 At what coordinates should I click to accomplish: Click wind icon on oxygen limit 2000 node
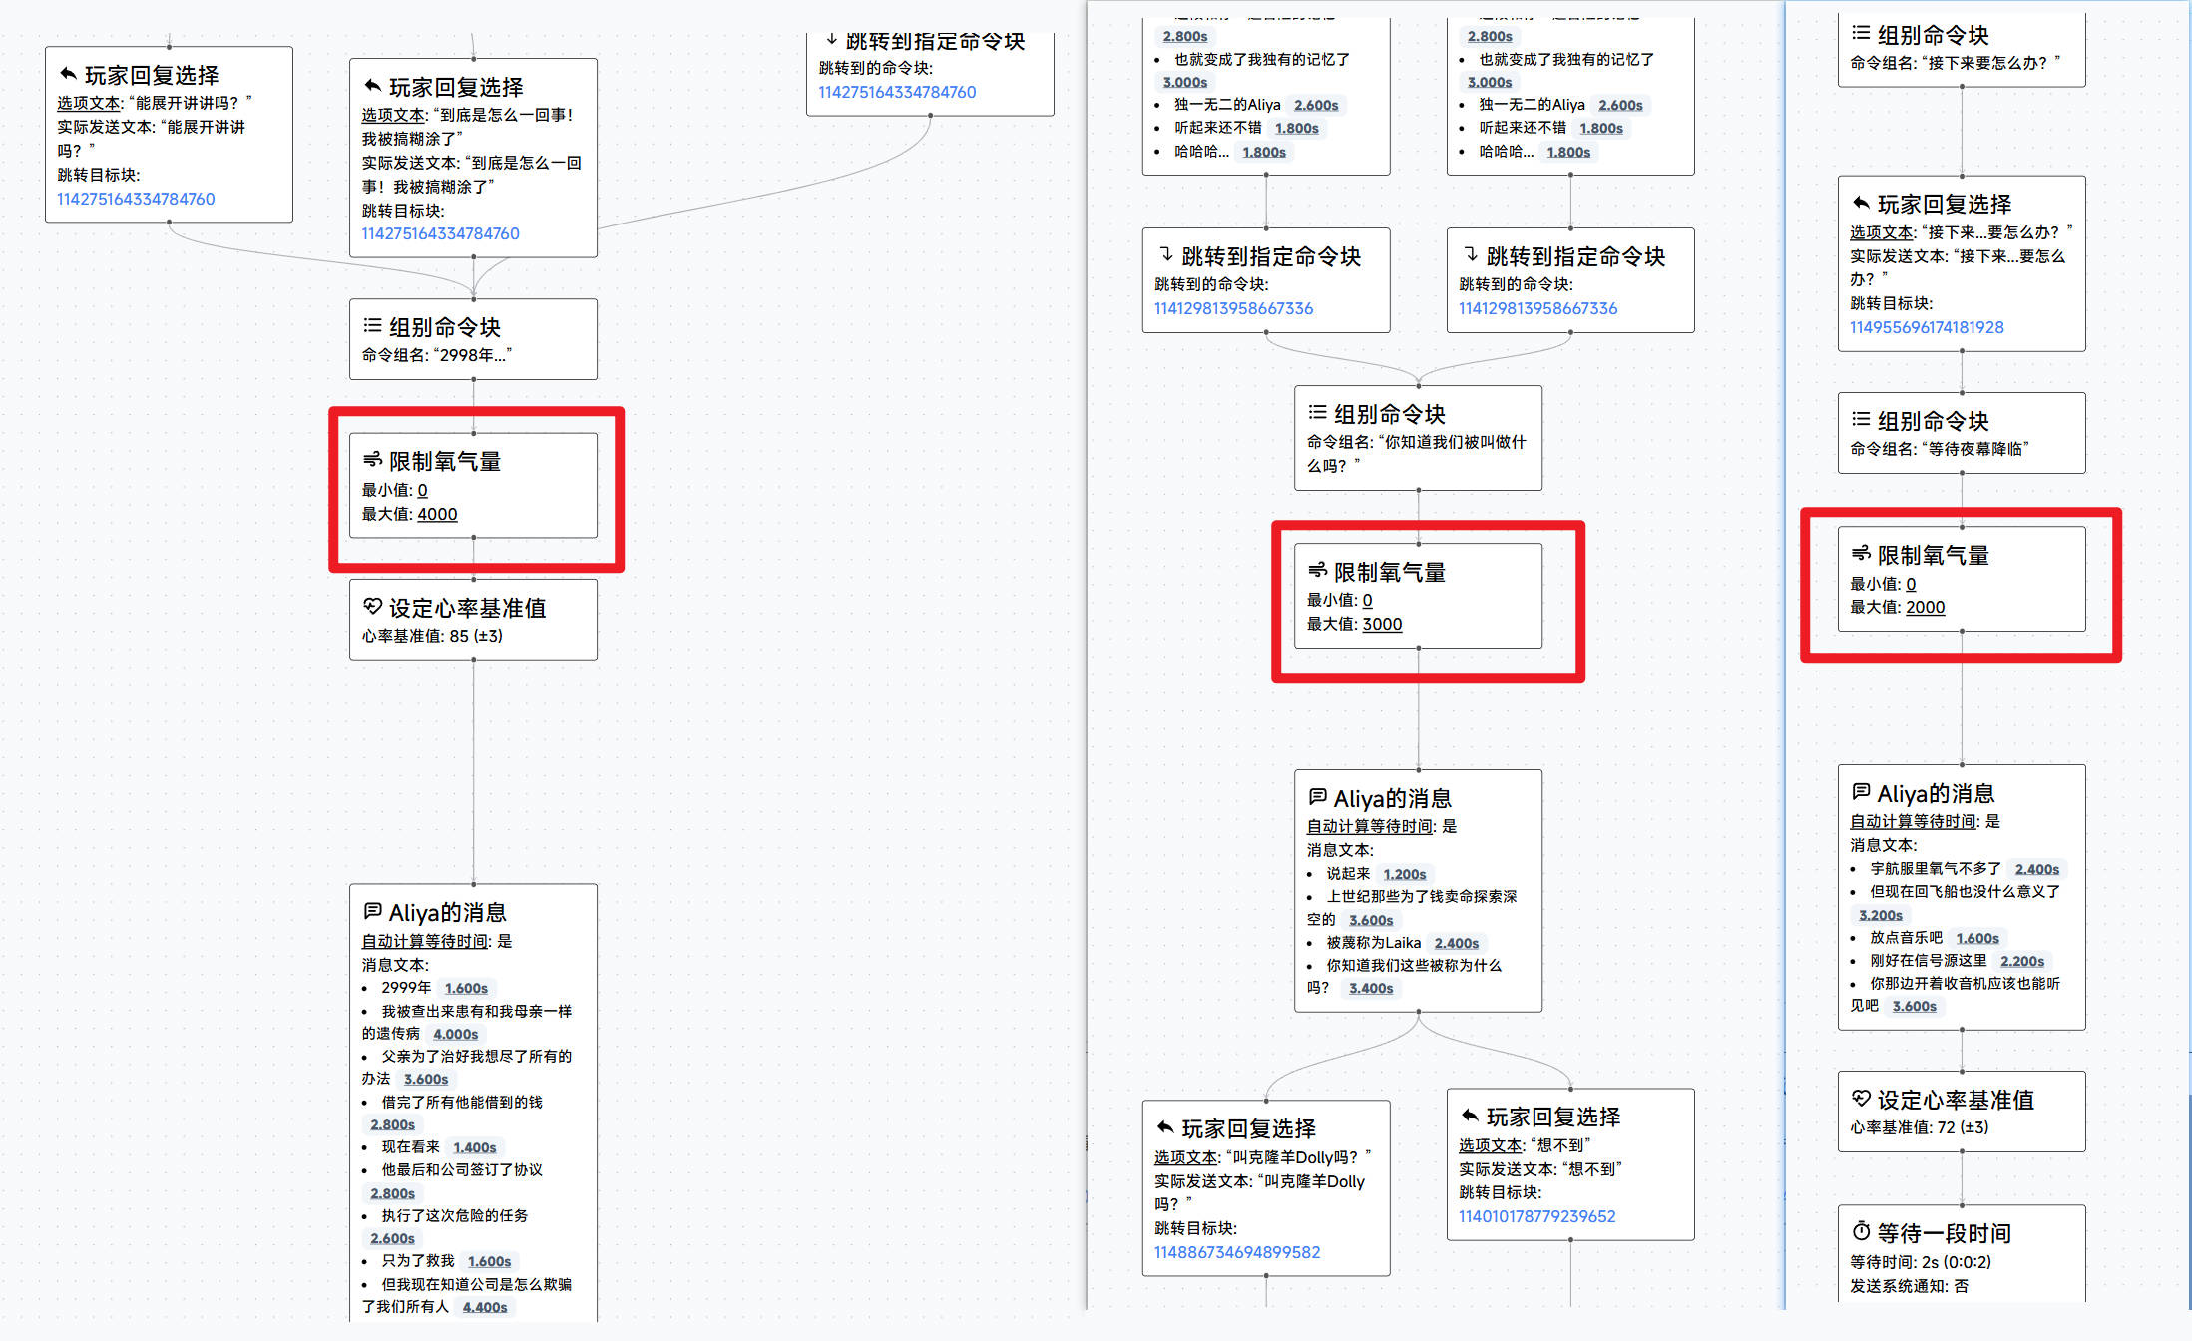(x=1861, y=554)
